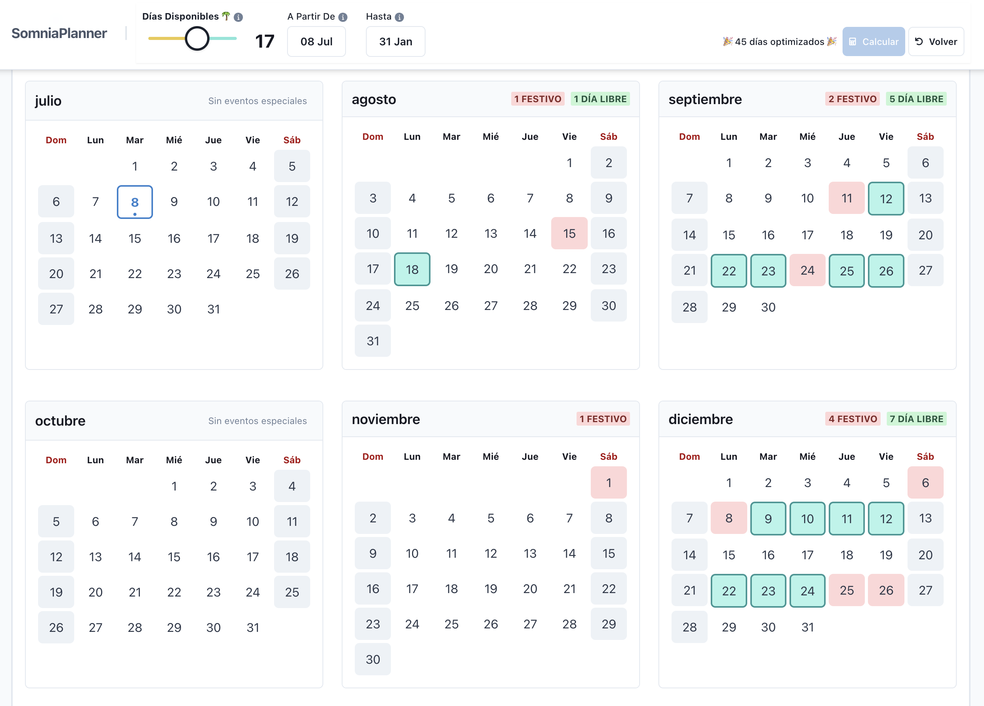Click the Calcular button
The height and width of the screenshot is (706, 984).
click(874, 41)
